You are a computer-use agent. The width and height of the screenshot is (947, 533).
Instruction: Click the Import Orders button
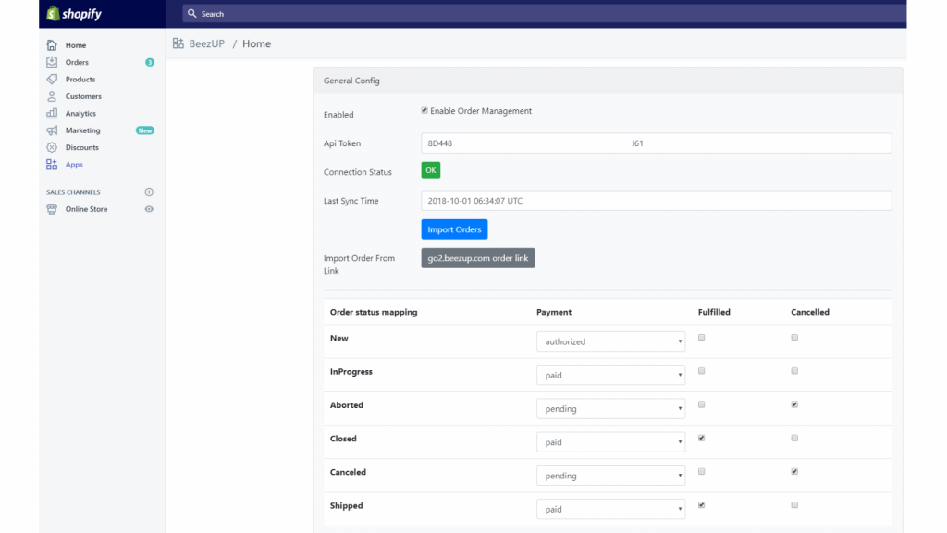454,229
